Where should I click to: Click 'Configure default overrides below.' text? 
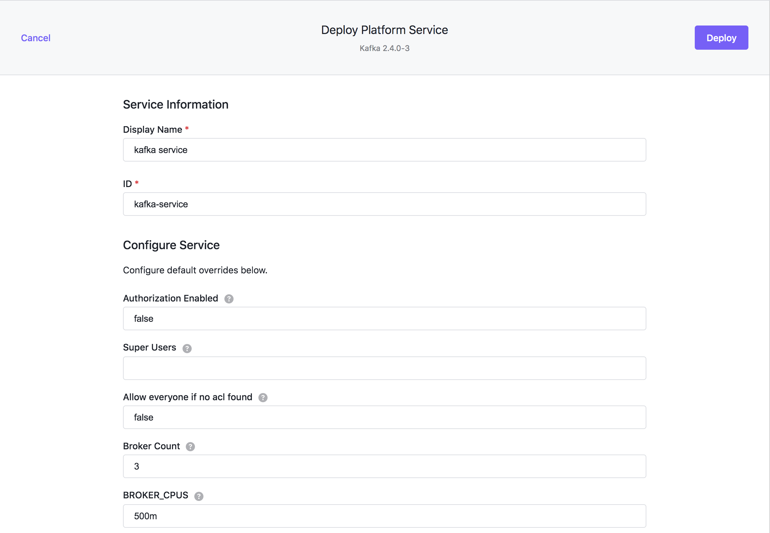coord(195,270)
